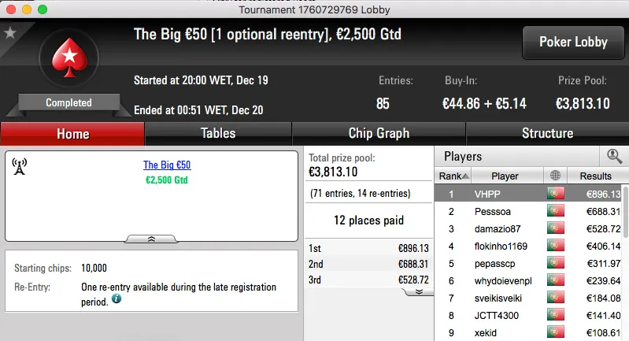Sort players by Results column
629x341 pixels.
594,176
